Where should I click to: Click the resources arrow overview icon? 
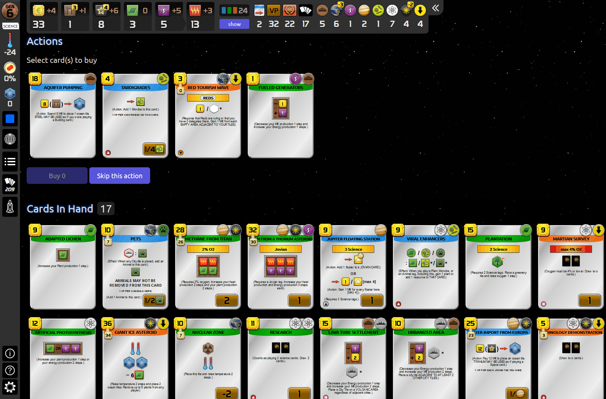(259, 11)
